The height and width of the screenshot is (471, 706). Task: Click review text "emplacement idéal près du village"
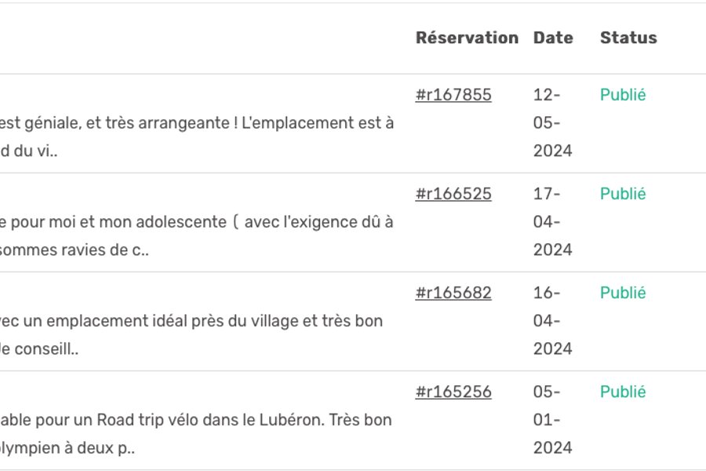click(196, 321)
